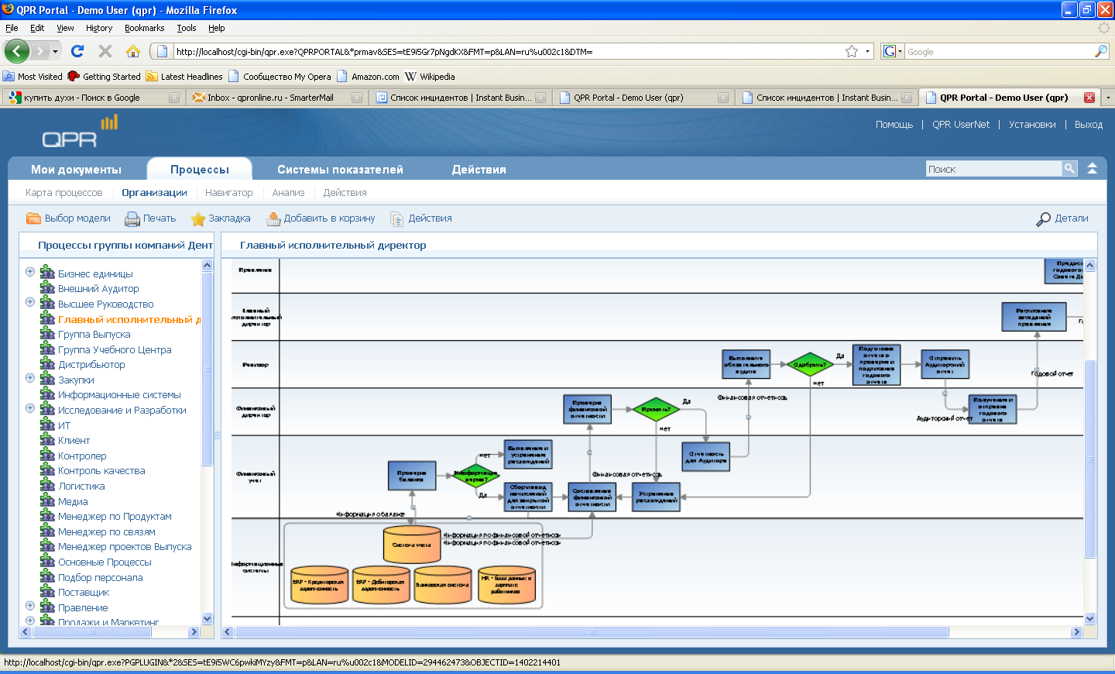Image resolution: width=1115 pixels, height=674 pixels.
Task: Click the Firefox back navigation button
Action: (17, 51)
